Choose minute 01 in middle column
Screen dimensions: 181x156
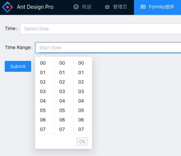coord(64,72)
